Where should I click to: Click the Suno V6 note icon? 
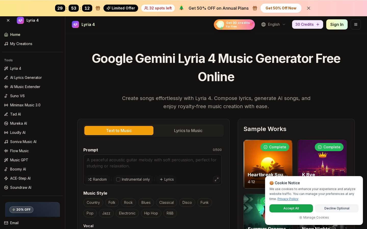pos(6,96)
